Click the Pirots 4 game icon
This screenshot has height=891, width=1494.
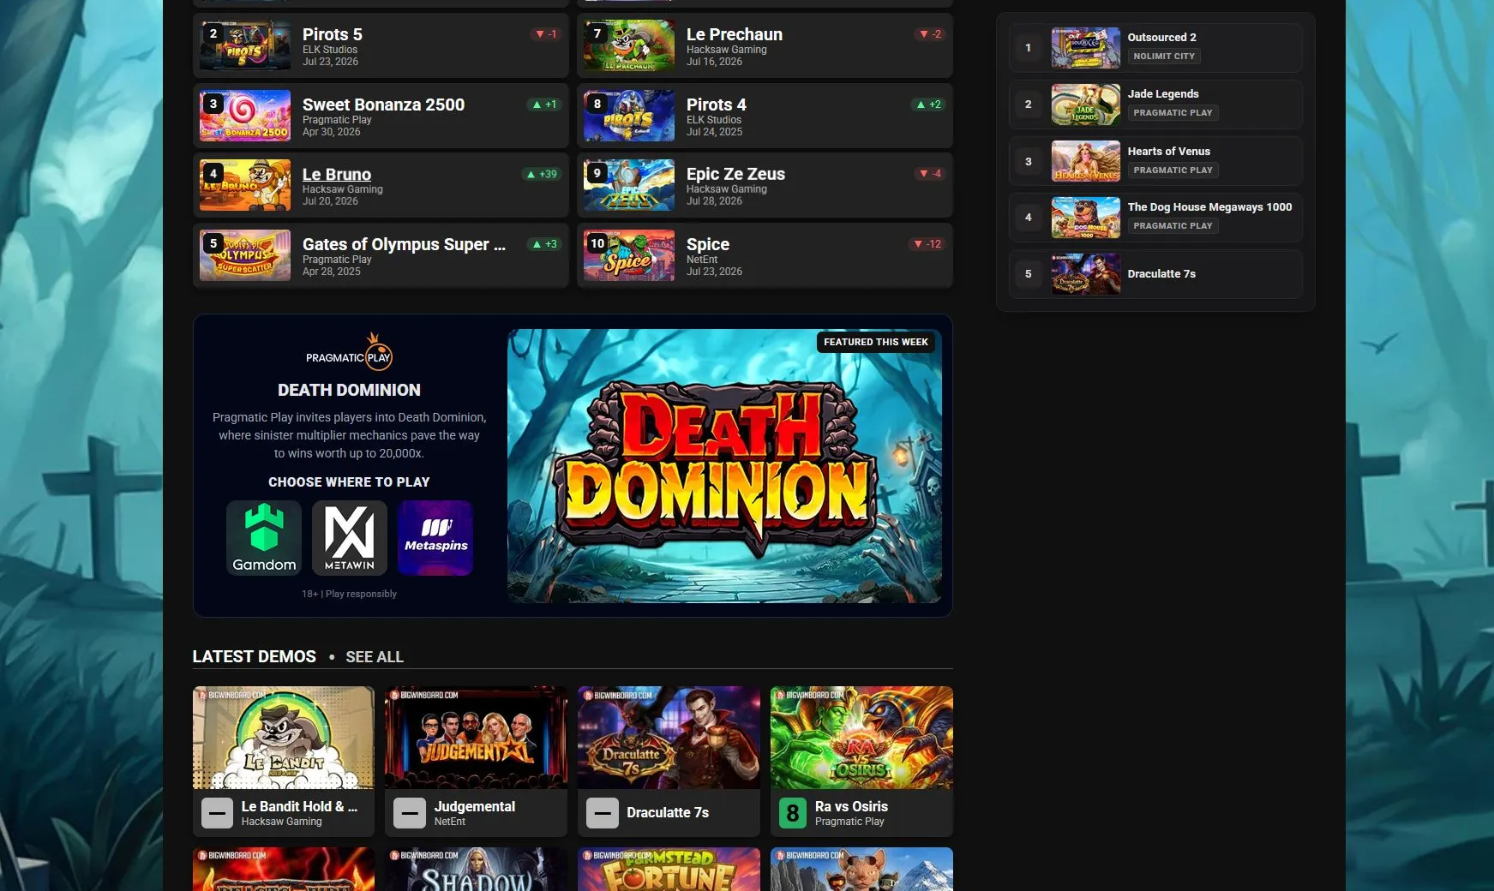point(629,115)
